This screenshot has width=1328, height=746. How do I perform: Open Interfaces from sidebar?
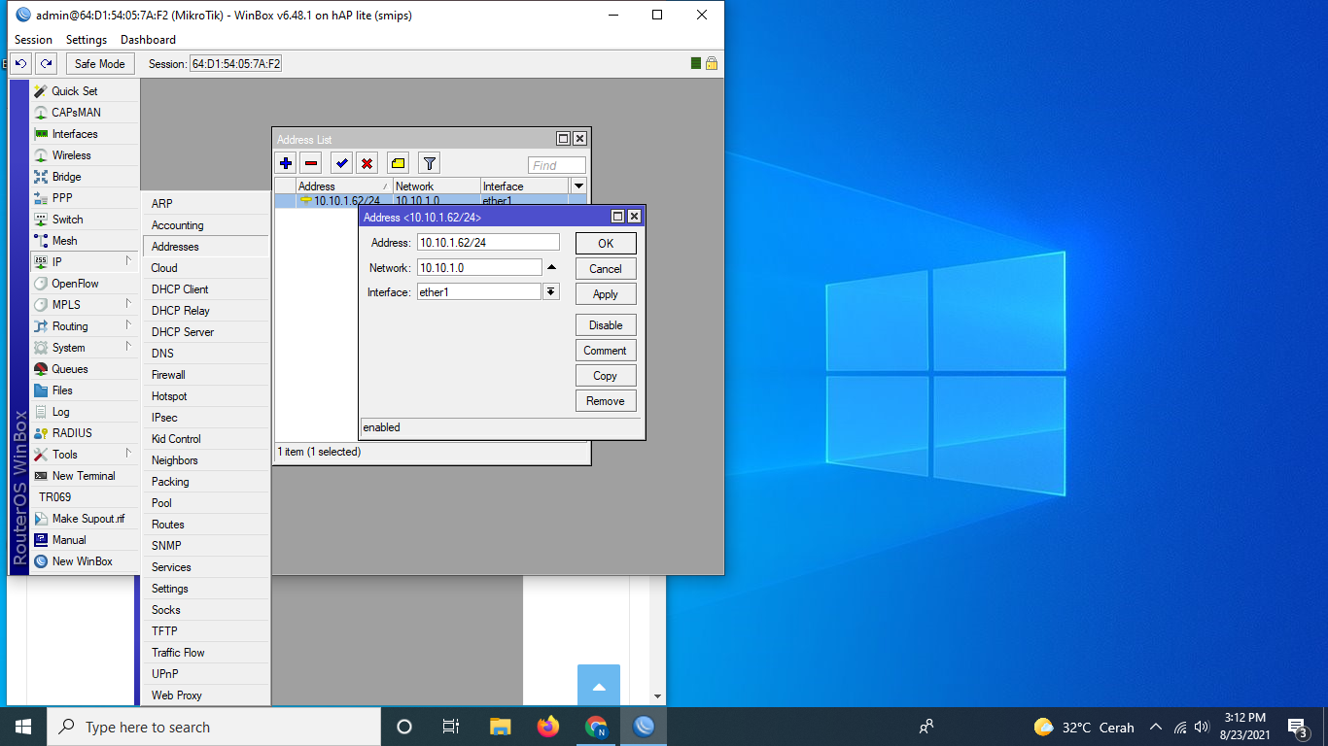click(x=85, y=133)
